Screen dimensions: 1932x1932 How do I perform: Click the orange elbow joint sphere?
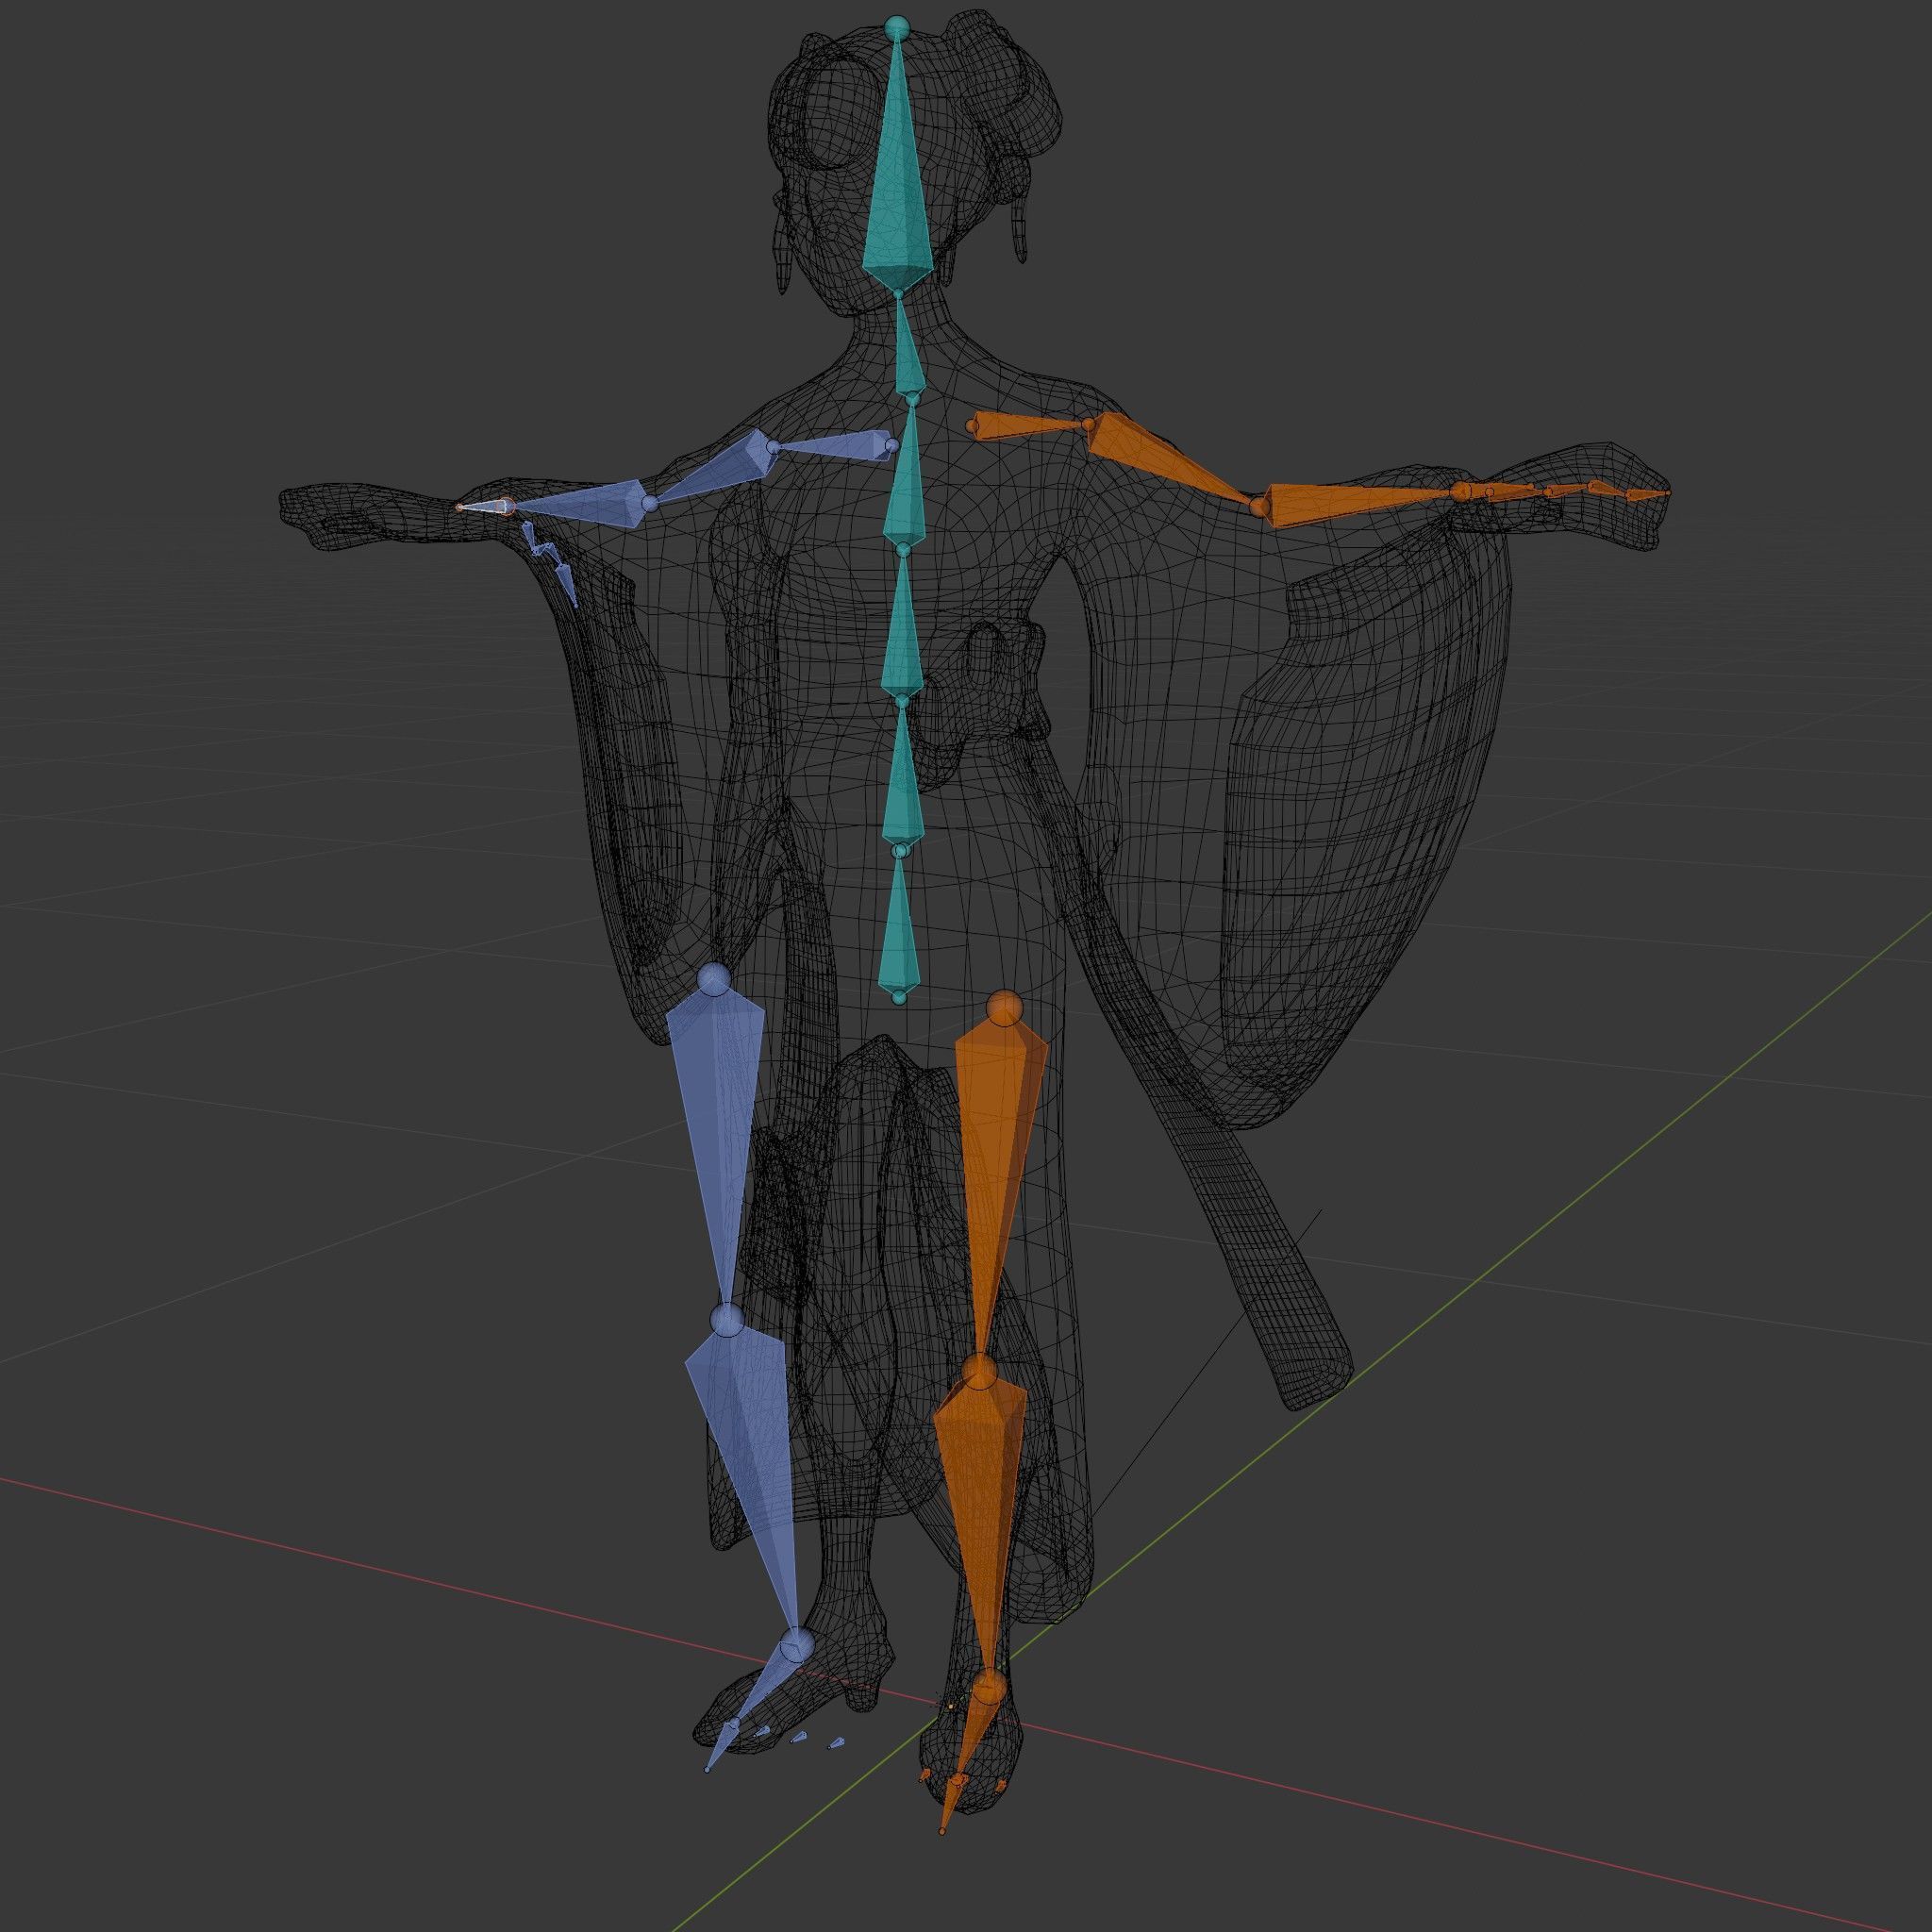click(x=1260, y=508)
